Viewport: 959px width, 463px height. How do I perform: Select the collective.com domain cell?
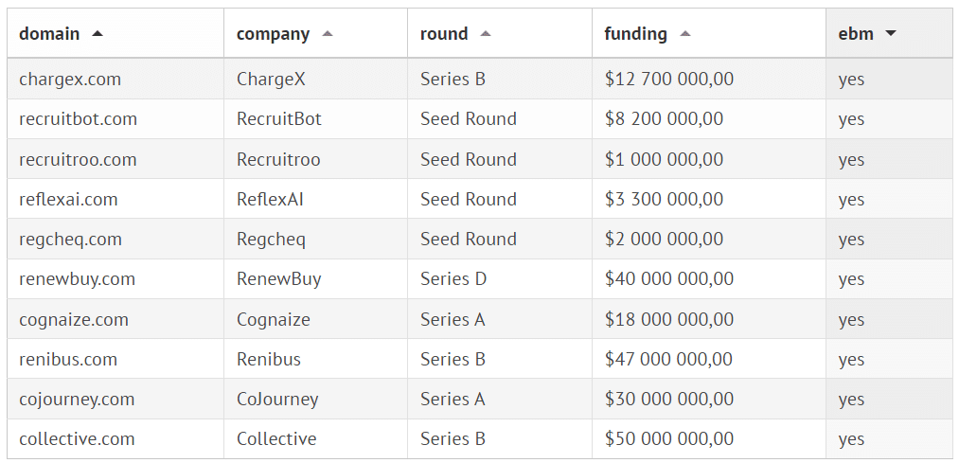click(x=77, y=438)
